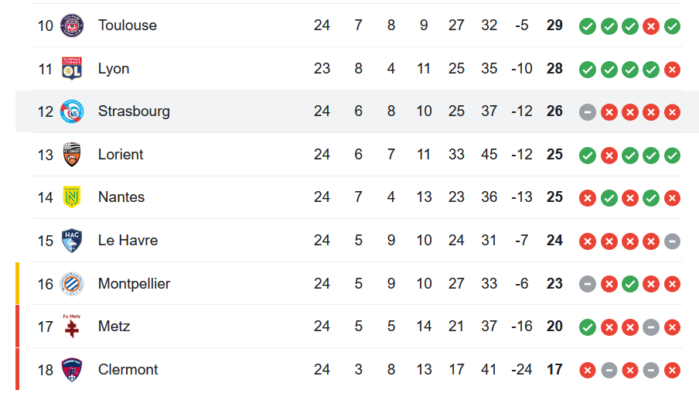The image size is (699, 407).
Task: Click Lyon's most recent loss icon
Action: click(x=673, y=70)
